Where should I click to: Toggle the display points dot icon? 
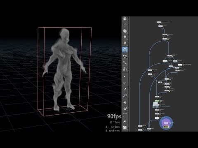[125, 77]
